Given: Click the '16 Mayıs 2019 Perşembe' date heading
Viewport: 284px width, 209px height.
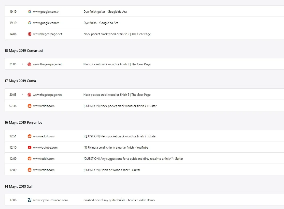Looking at the screenshot, I should (23, 122).
